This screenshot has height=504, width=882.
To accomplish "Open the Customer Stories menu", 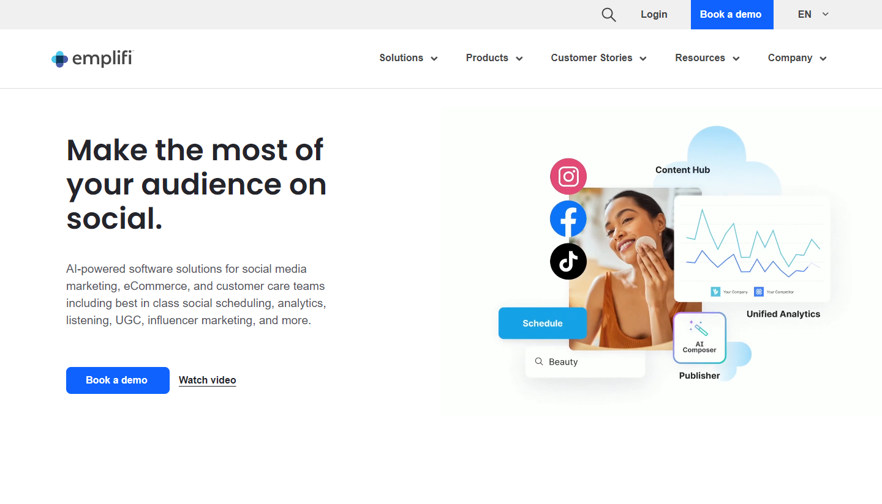I will pyautogui.click(x=598, y=58).
